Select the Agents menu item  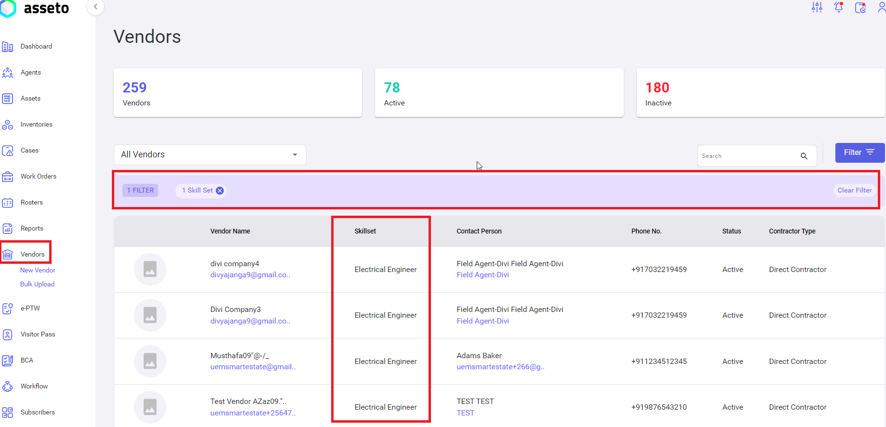point(31,73)
